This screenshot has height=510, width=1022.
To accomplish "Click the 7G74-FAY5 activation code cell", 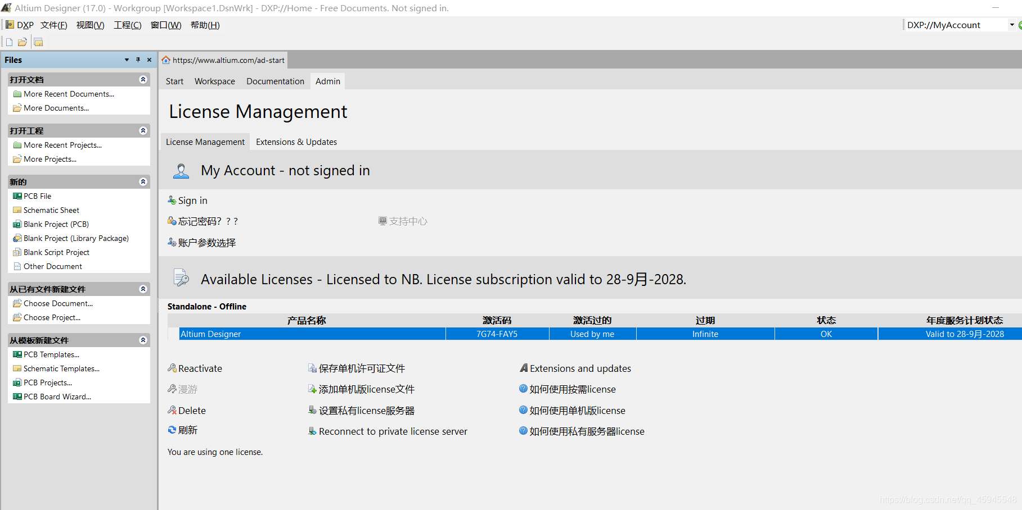I will [x=497, y=334].
